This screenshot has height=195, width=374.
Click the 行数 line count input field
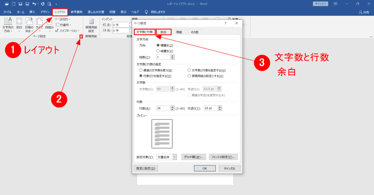pyautogui.click(x=163, y=108)
